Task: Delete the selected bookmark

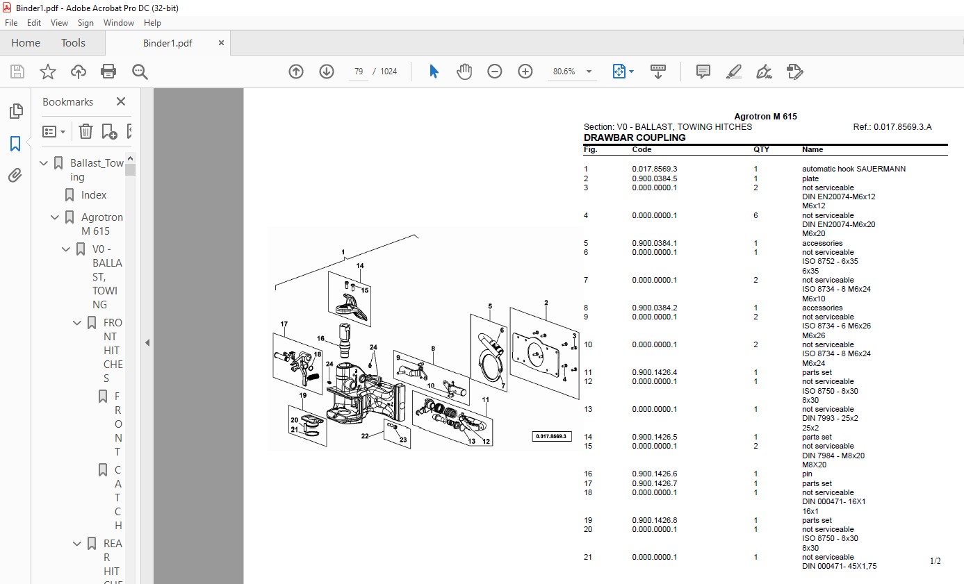Action: click(85, 131)
